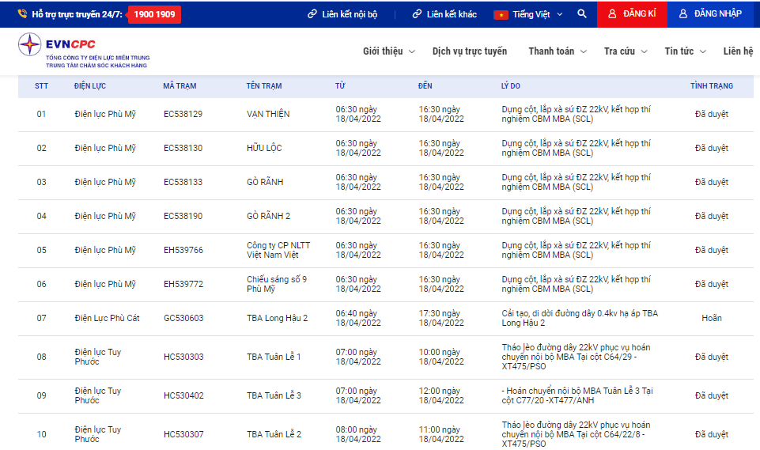Viewport: 760px width, 450px height.
Task: Sort by the TÌNH TRẠNG column header
Action: coord(712,86)
